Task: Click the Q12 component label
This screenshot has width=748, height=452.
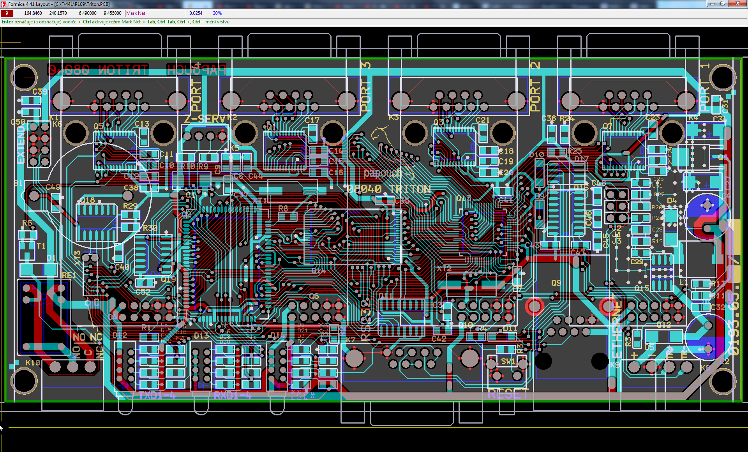Action: (x=664, y=325)
